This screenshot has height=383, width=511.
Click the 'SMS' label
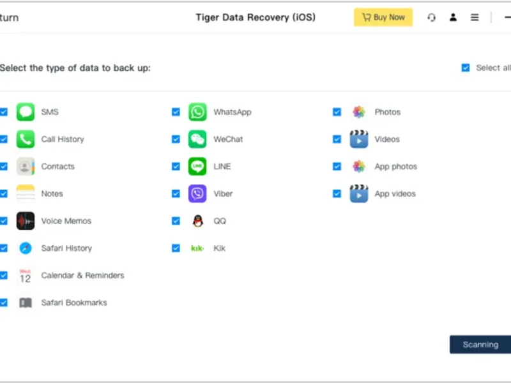[50, 112]
